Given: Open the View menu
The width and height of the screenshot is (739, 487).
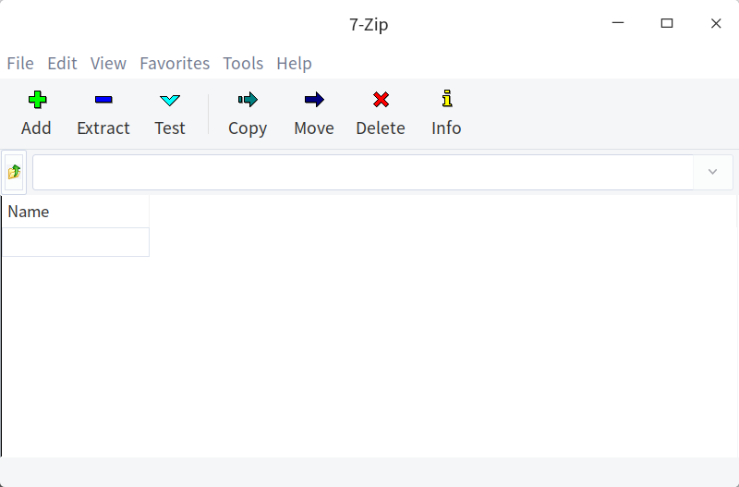Looking at the screenshot, I should pyautogui.click(x=108, y=64).
